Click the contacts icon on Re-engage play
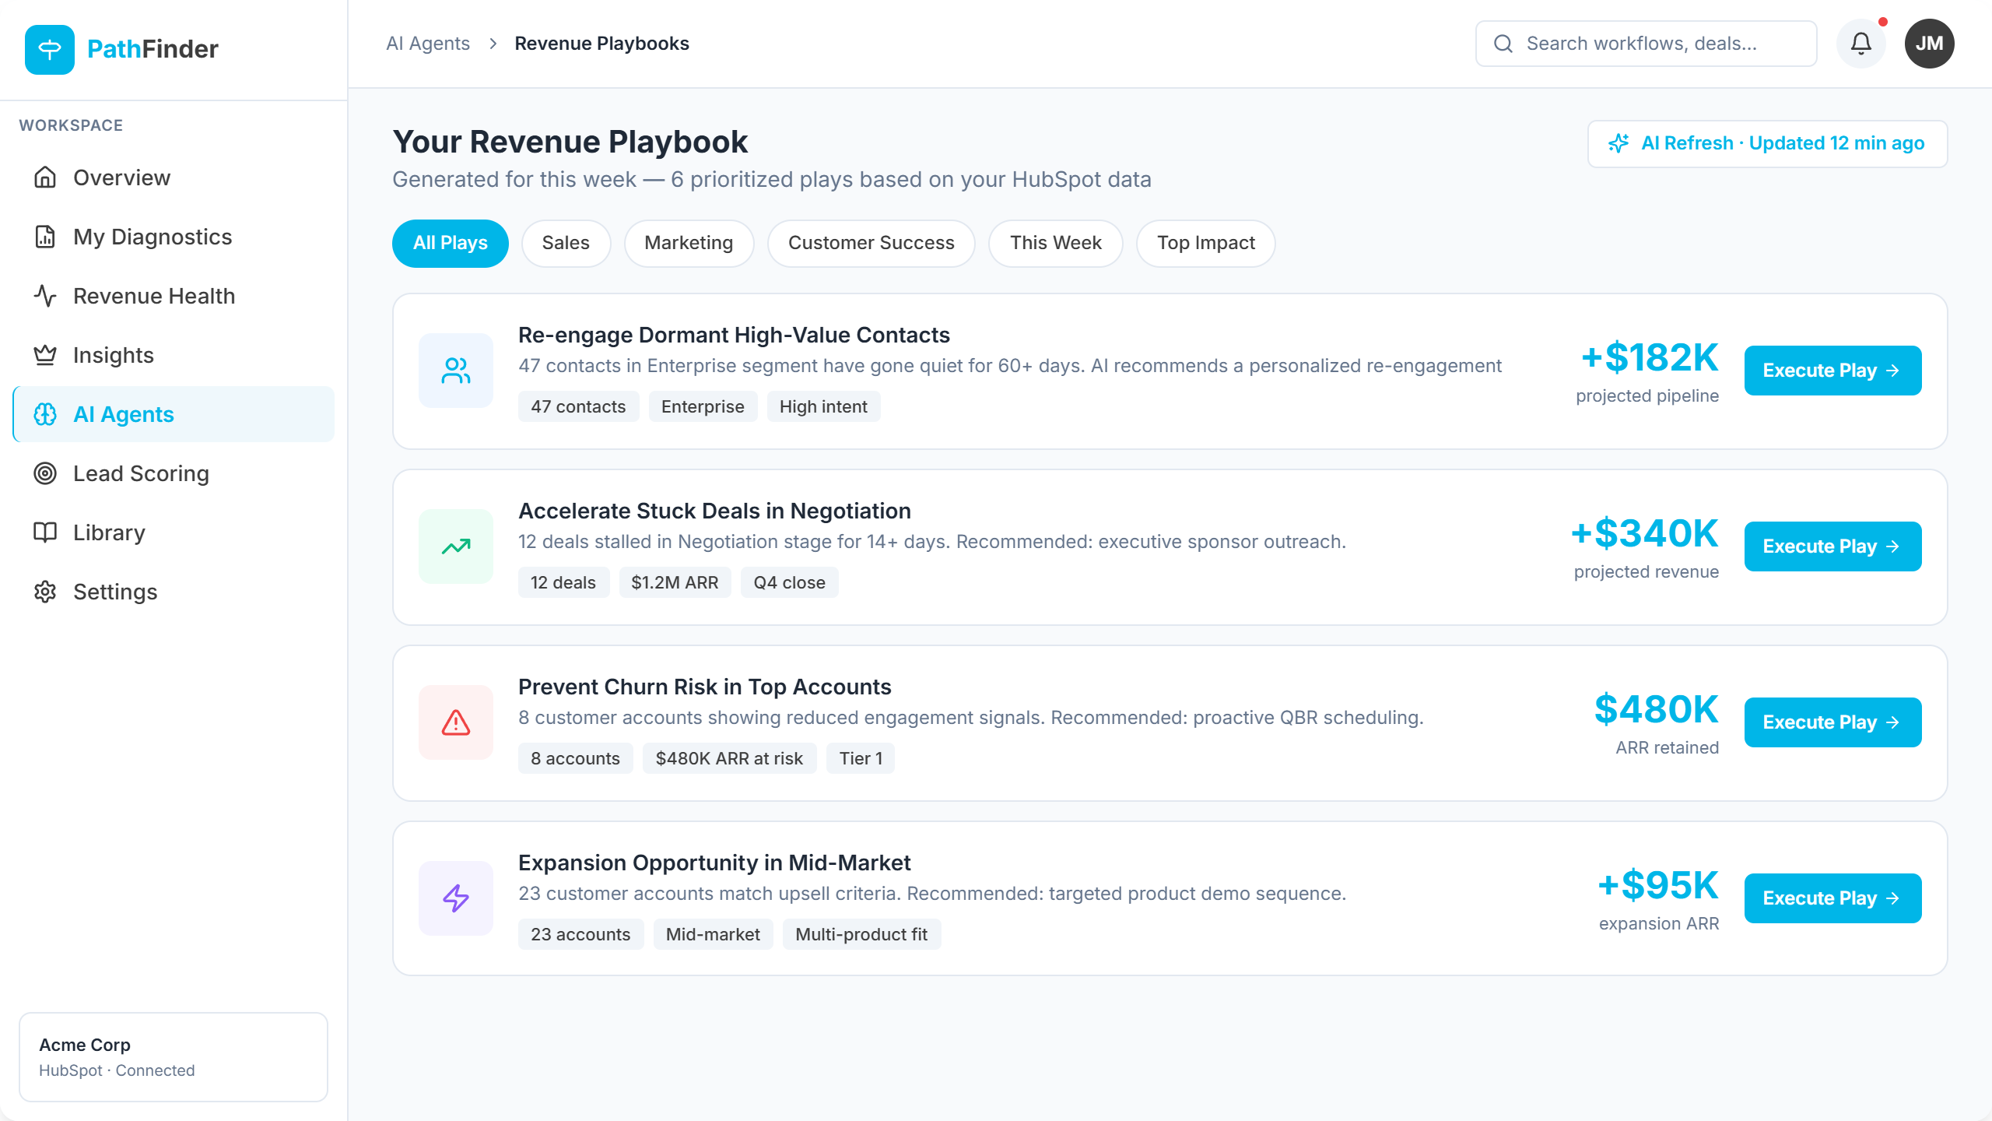Image resolution: width=1992 pixels, height=1121 pixels. click(456, 371)
